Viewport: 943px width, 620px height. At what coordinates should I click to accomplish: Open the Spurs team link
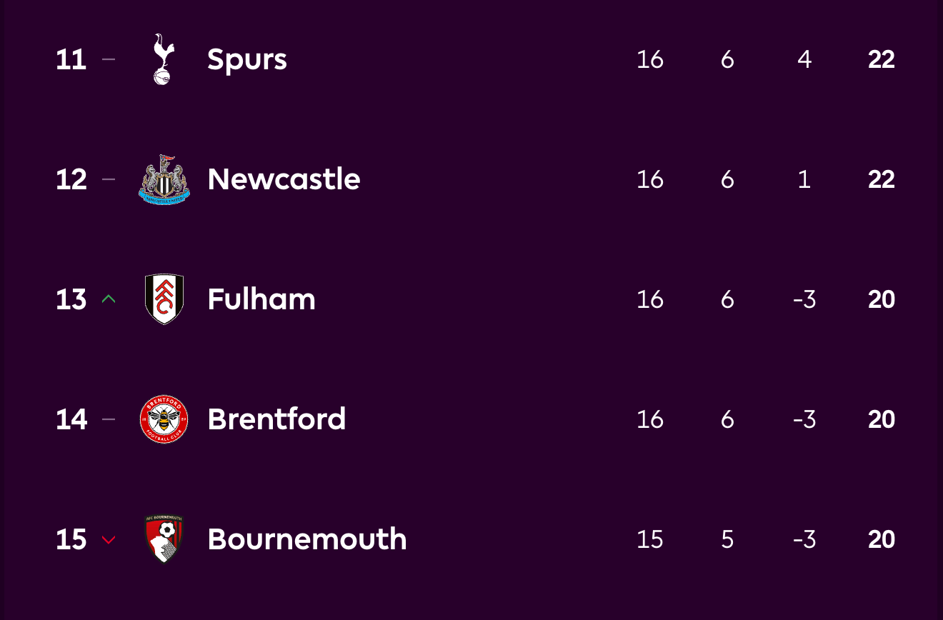pos(247,60)
